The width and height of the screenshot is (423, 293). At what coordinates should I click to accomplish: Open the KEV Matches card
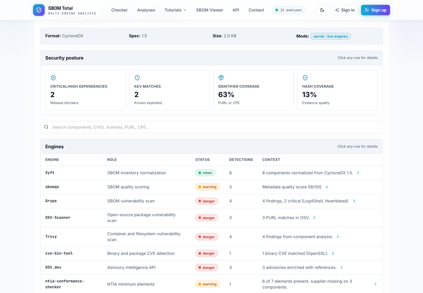coord(170,90)
